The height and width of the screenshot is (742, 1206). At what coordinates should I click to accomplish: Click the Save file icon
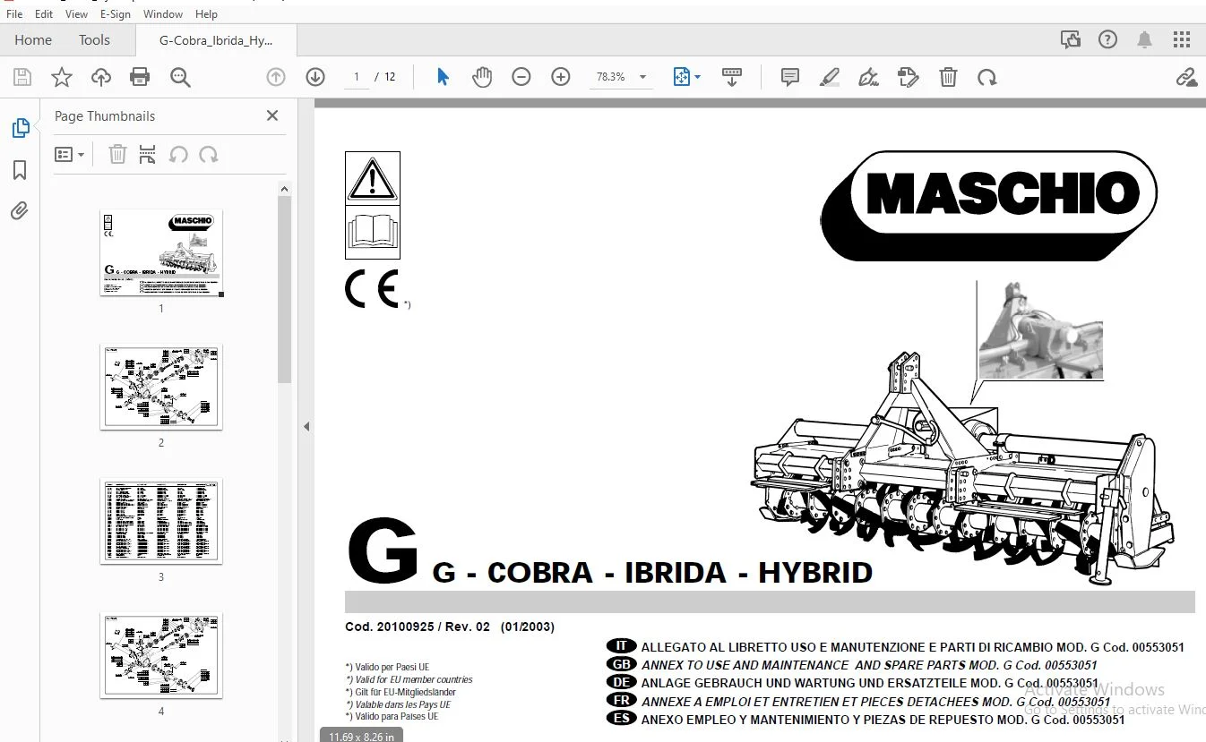[22, 78]
